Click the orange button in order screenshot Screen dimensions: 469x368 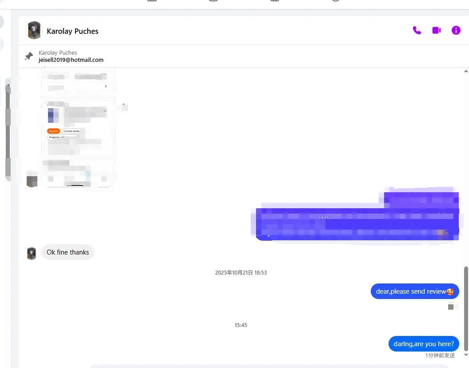53,131
